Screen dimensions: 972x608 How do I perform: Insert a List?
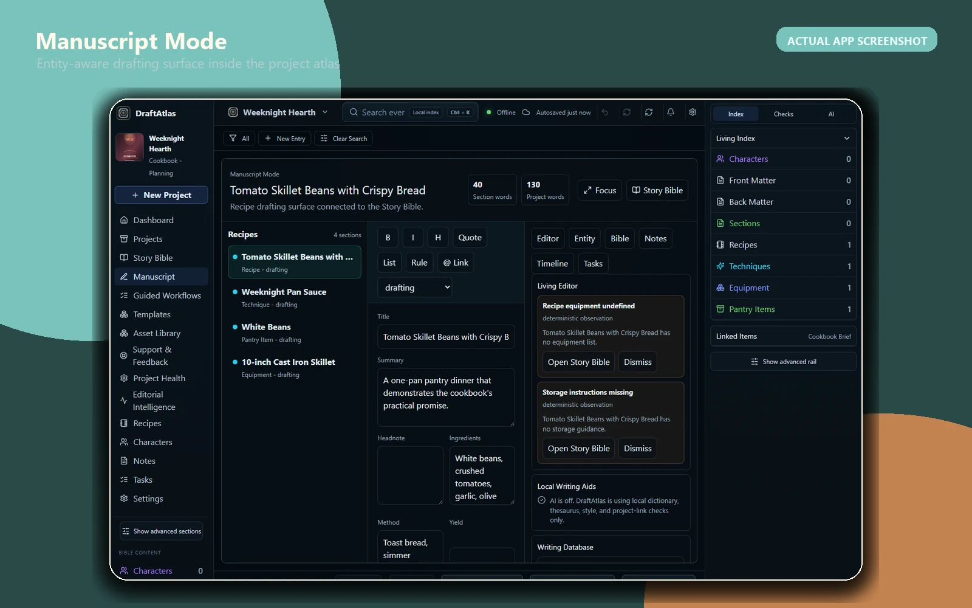(x=389, y=263)
